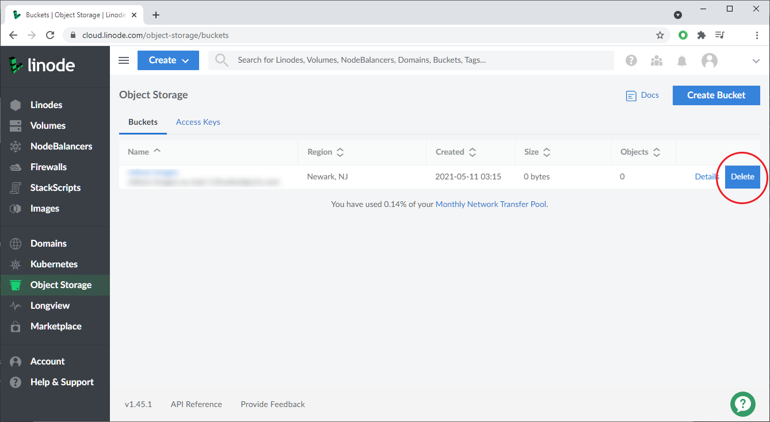
Task: Reload the current page
Action: 50,35
